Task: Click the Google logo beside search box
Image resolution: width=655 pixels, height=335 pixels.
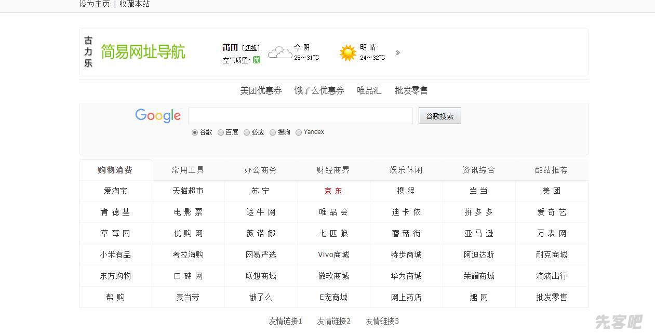Action: click(x=158, y=116)
